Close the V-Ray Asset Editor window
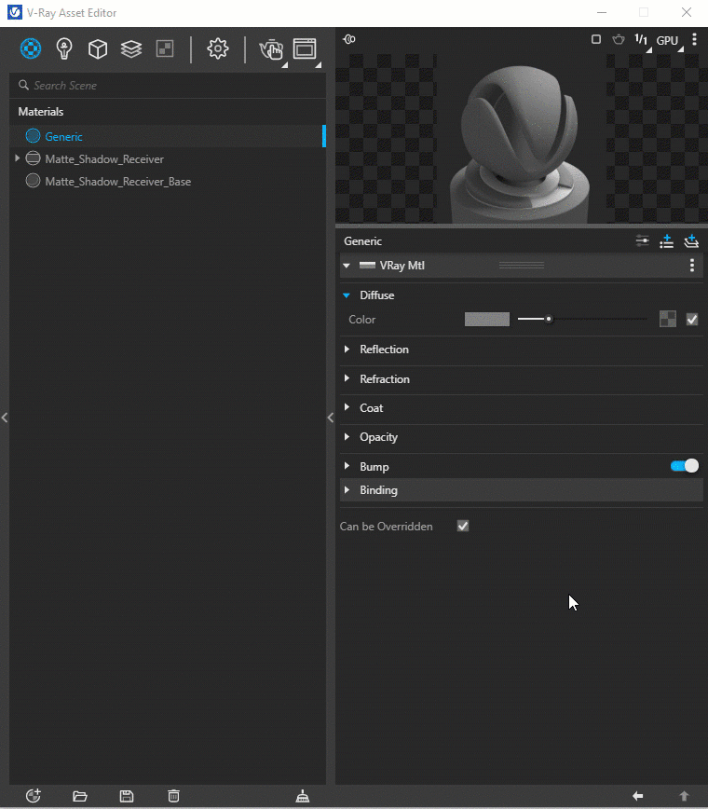Screen dimensions: 708x809 (687, 12)
